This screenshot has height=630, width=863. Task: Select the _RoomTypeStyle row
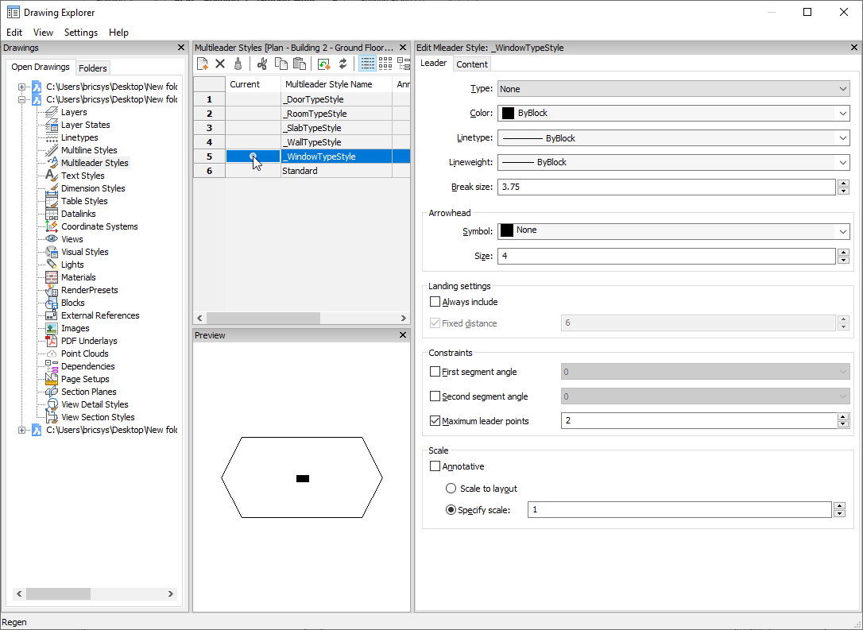pos(315,114)
